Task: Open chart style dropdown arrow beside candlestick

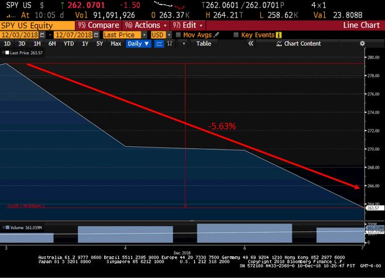Action: (184, 44)
